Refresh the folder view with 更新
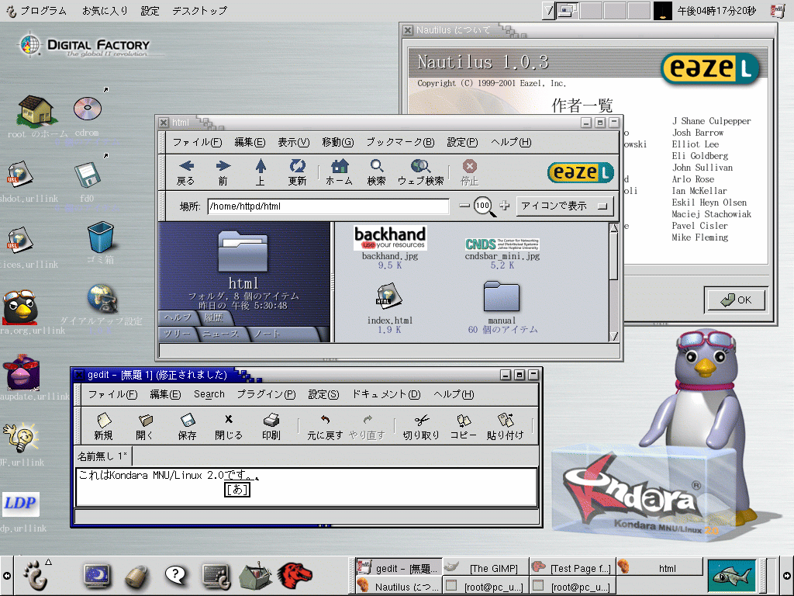Screen dimensions: 794x596 pos(297,172)
